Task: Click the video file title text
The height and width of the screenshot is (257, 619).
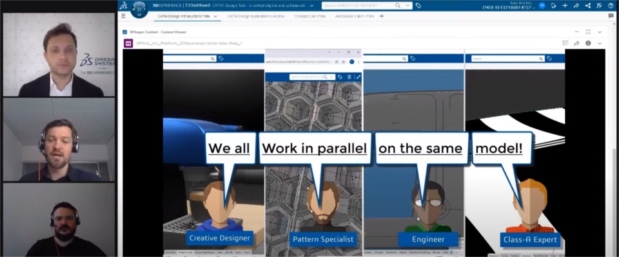Action: pyautogui.click(x=189, y=43)
